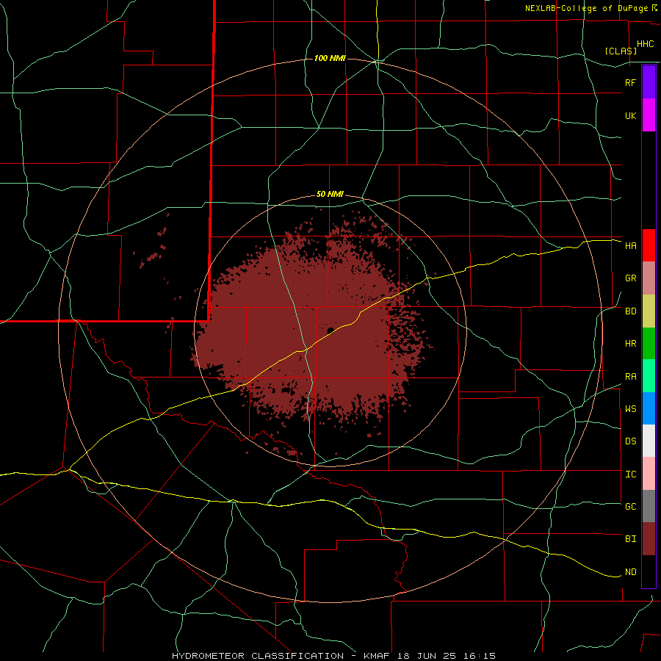661x661 pixels.
Task: Pick the dark green HR heavy rain swatch
Action: coord(649,344)
